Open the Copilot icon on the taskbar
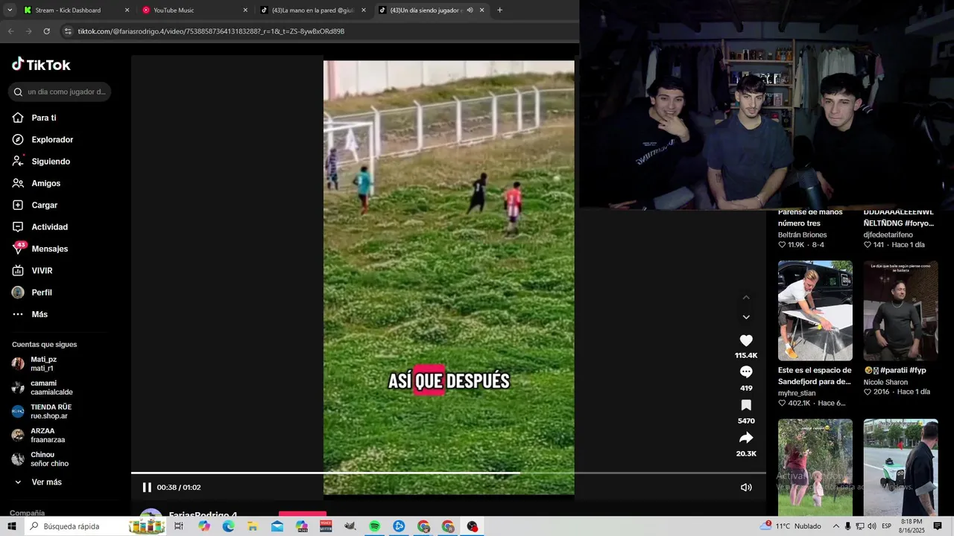This screenshot has width=954, height=536. click(204, 526)
